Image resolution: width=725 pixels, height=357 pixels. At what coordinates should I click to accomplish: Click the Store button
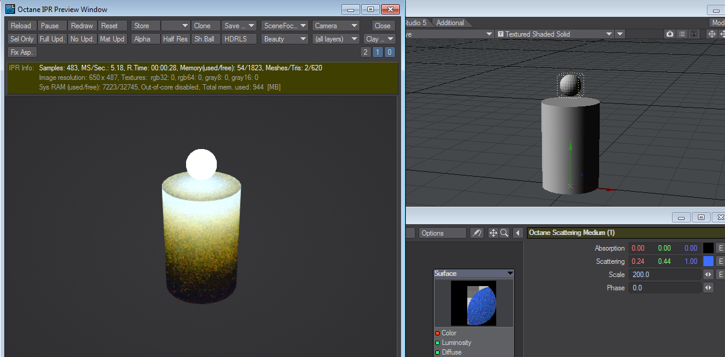145,26
